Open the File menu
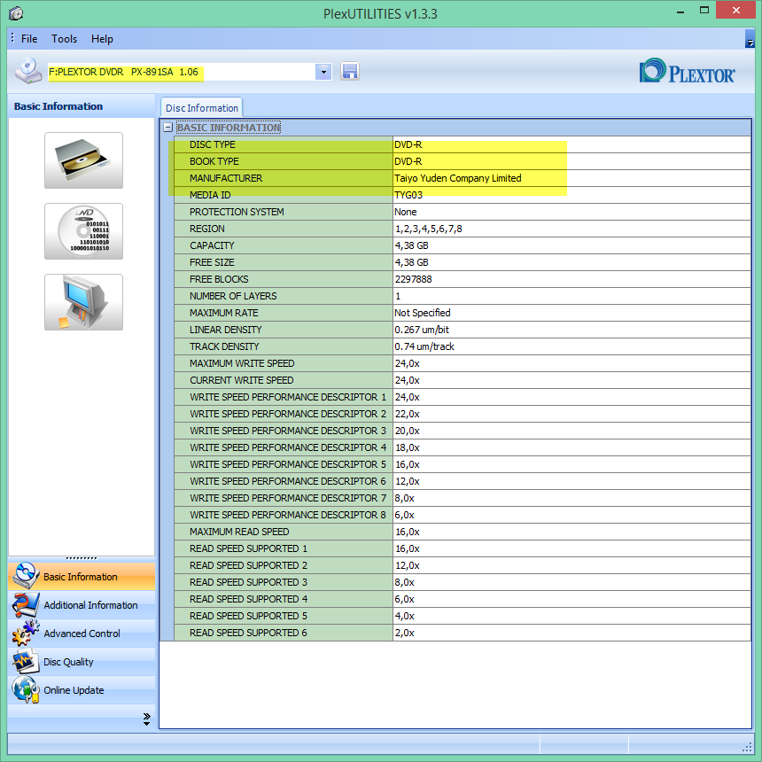The image size is (762, 762). tap(29, 39)
